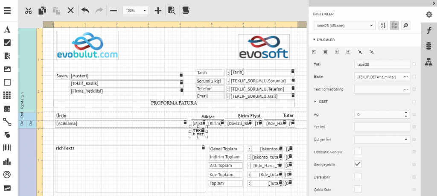This screenshot has width=437, height=196.
Task: Select the barcode control in toolbox
Action: [x=7, y=148]
